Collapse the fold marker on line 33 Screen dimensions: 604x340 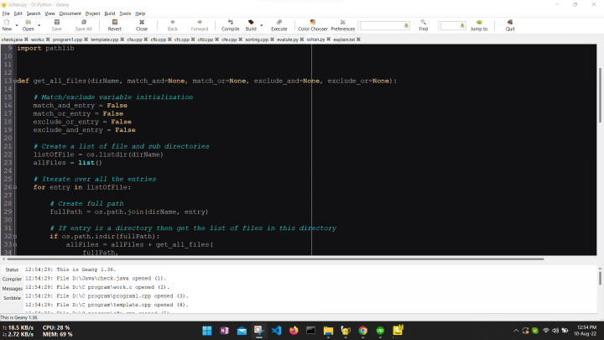(x=15, y=245)
